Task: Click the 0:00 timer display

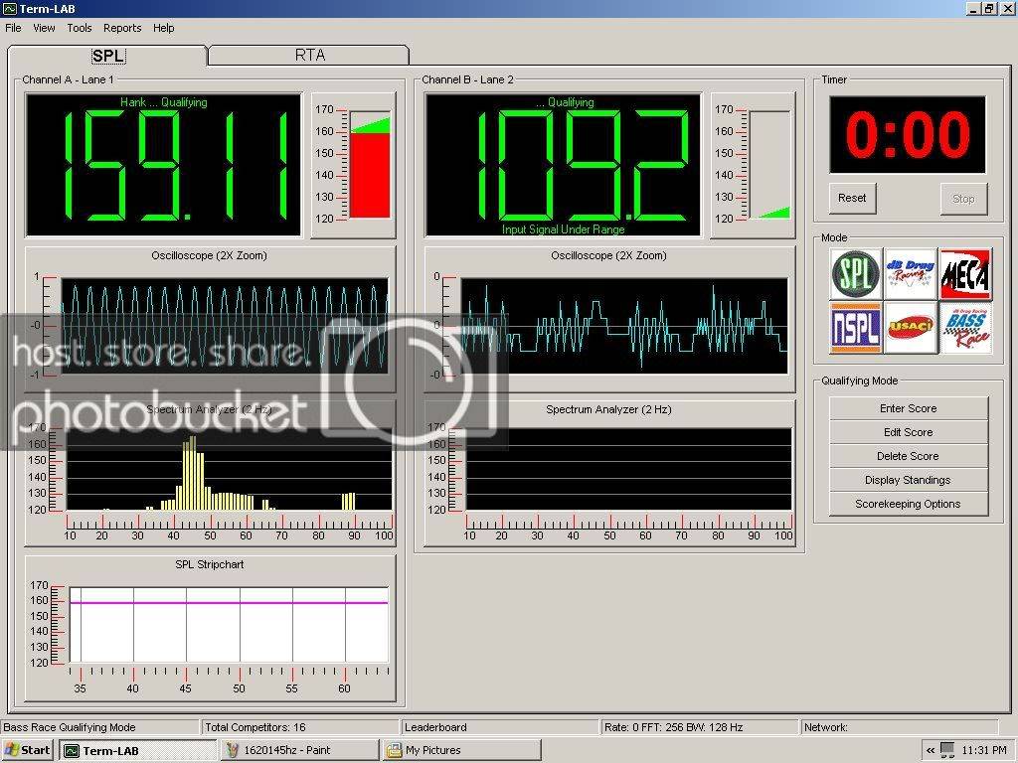Action: click(x=907, y=135)
